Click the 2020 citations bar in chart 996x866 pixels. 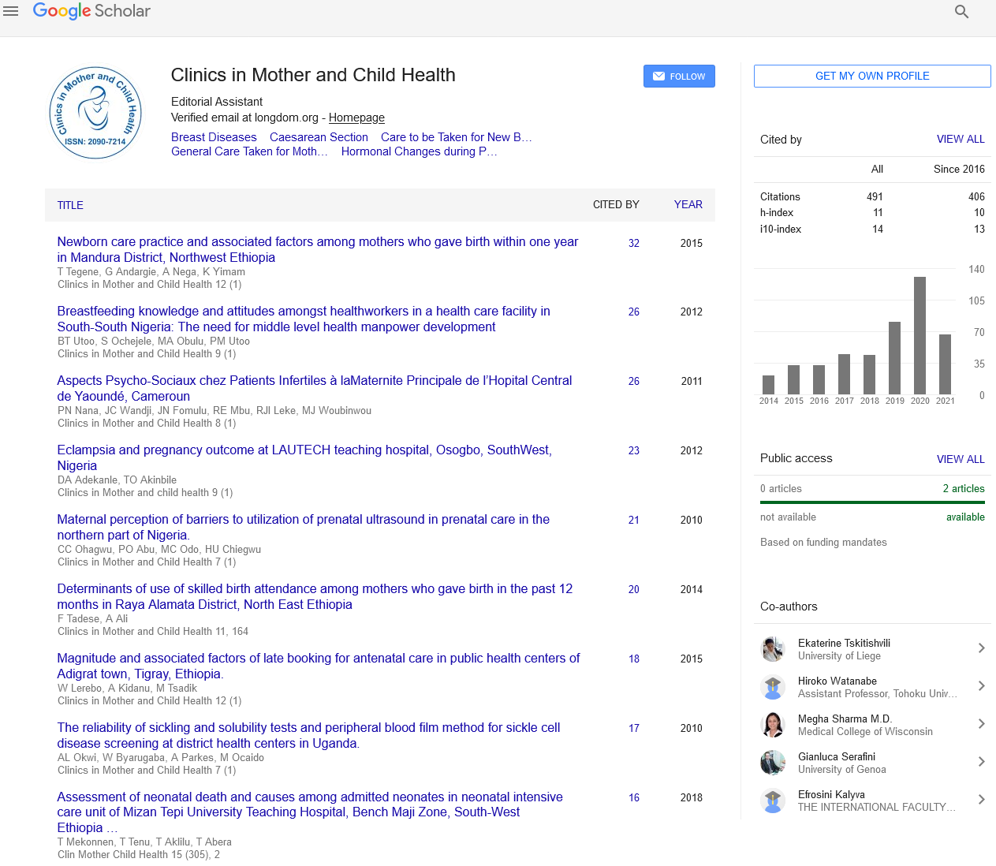(x=920, y=334)
